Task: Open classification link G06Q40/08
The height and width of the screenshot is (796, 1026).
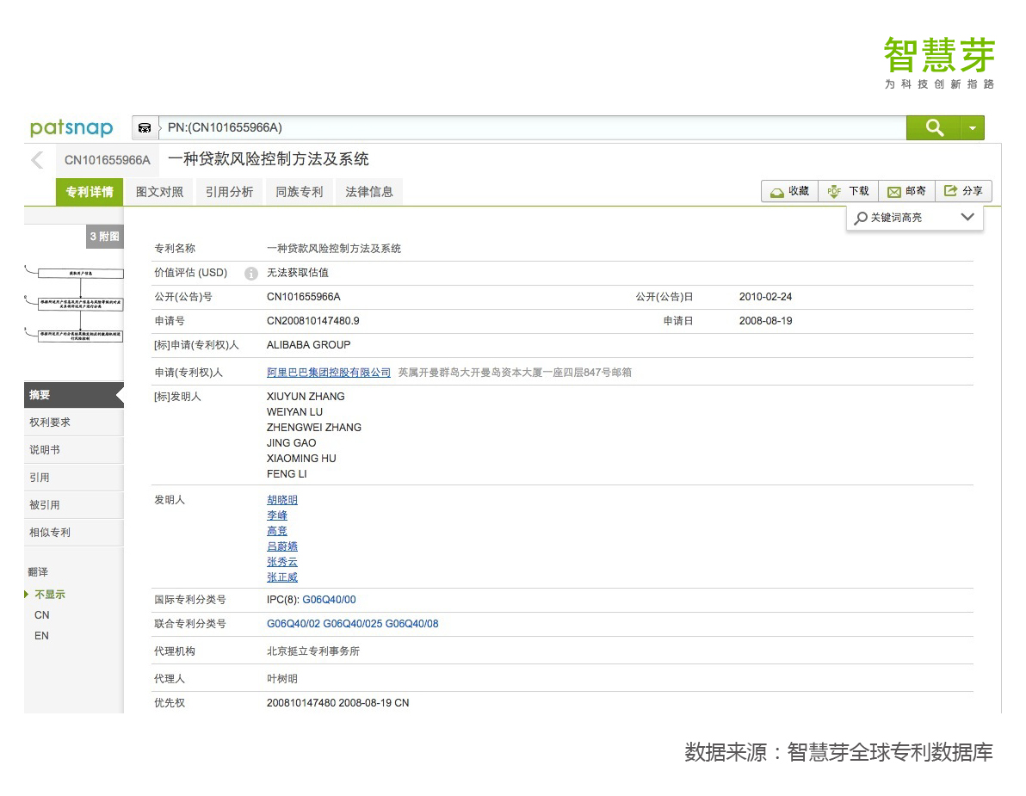Action: point(412,624)
